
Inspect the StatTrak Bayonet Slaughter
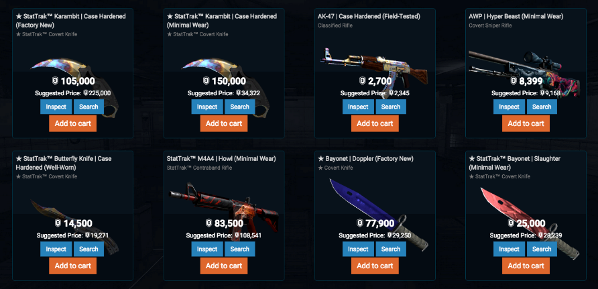509,249
